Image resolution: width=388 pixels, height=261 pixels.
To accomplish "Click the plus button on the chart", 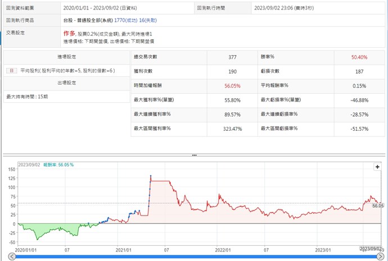I will (378, 167).
